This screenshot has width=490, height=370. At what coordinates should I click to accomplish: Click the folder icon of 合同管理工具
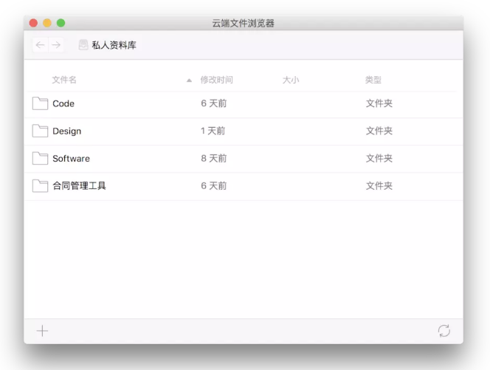click(40, 186)
